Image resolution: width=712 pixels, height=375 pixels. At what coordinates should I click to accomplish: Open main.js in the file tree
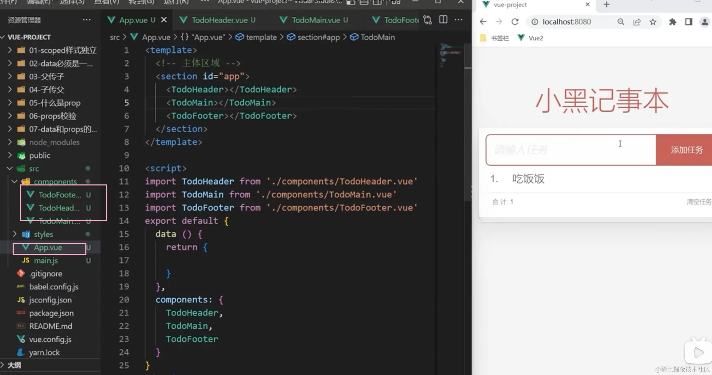[x=46, y=260]
